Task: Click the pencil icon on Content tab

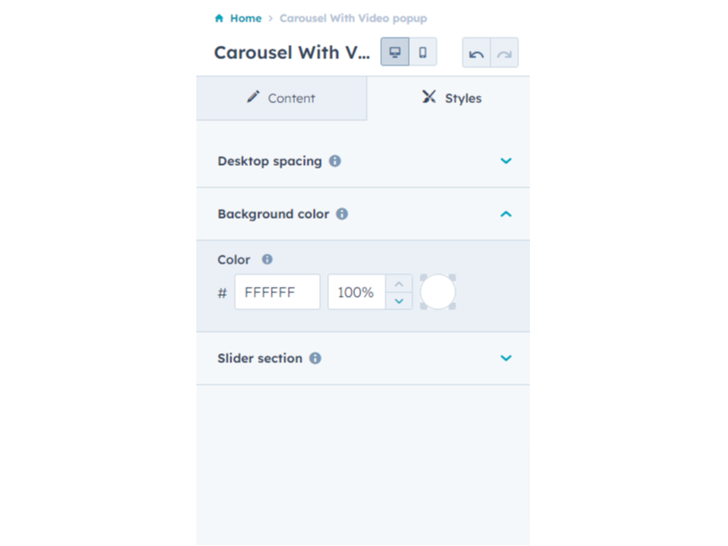Action: click(x=255, y=98)
